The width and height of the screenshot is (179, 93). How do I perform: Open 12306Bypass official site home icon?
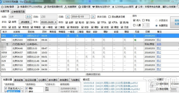113,7
